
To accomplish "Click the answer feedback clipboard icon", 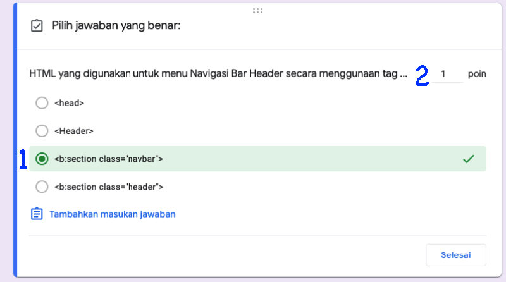I will pos(37,214).
